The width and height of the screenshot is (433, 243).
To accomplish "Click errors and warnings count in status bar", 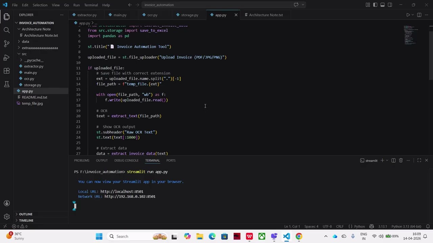I will point(20,226).
